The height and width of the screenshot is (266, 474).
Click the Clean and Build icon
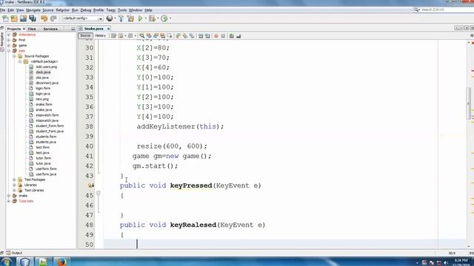coord(130,18)
